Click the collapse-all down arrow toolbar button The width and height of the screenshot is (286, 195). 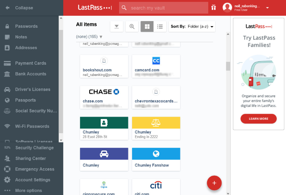116,26
